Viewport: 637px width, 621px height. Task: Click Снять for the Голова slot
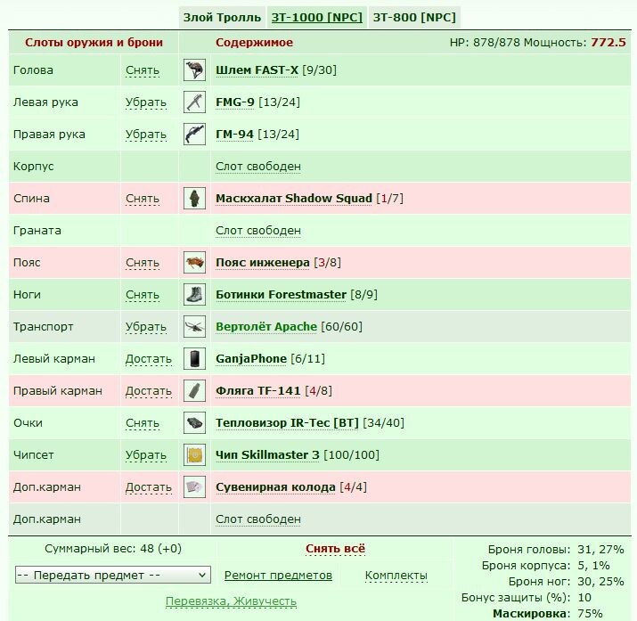pos(143,70)
